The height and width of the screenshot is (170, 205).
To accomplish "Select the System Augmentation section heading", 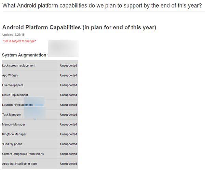I will [24, 55].
